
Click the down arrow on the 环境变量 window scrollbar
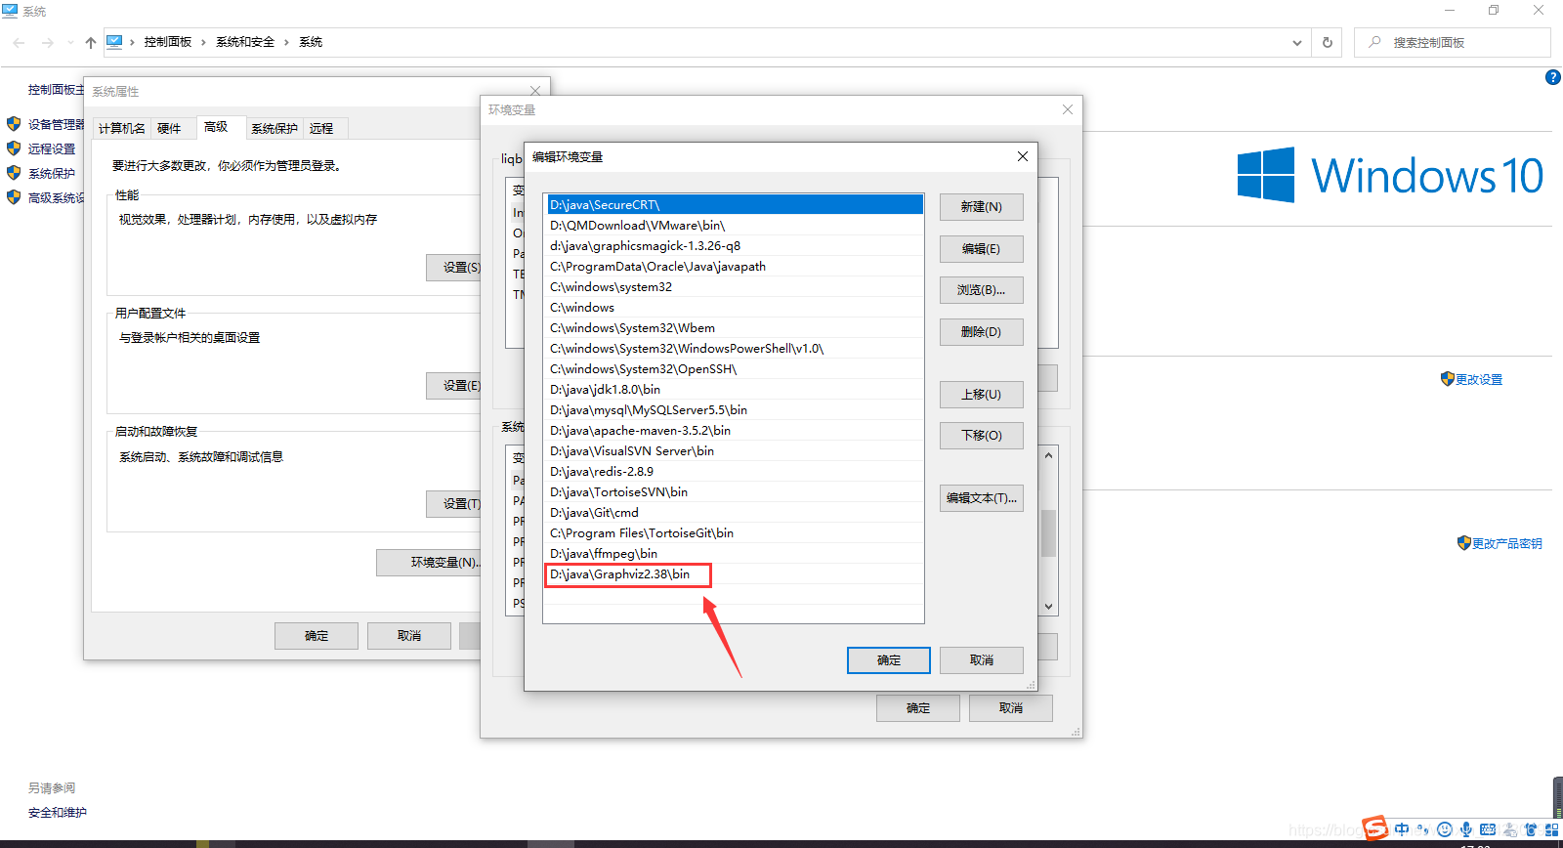coord(1048,607)
